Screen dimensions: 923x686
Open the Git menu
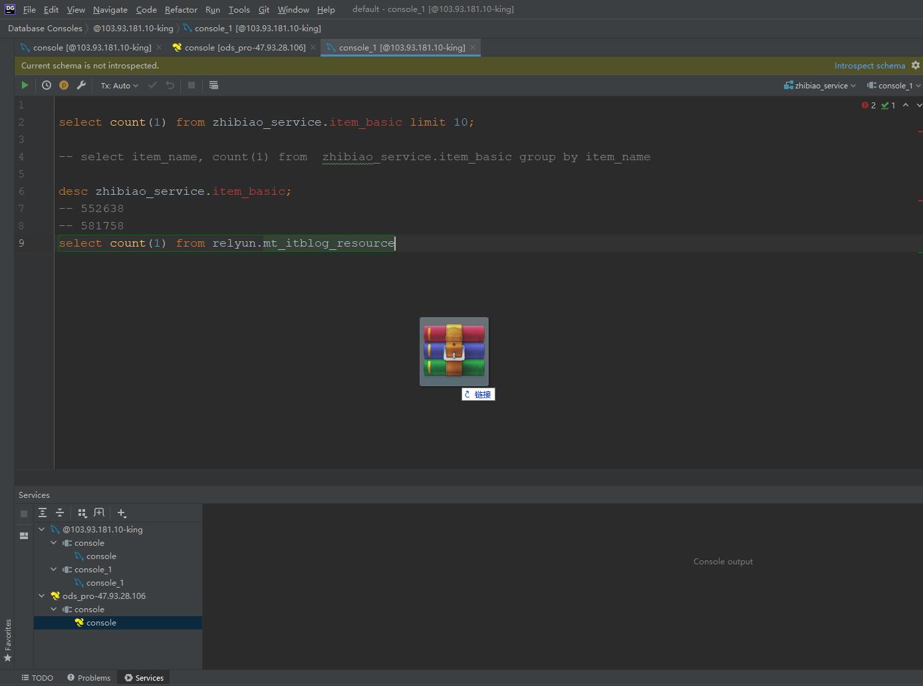coord(264,9)
